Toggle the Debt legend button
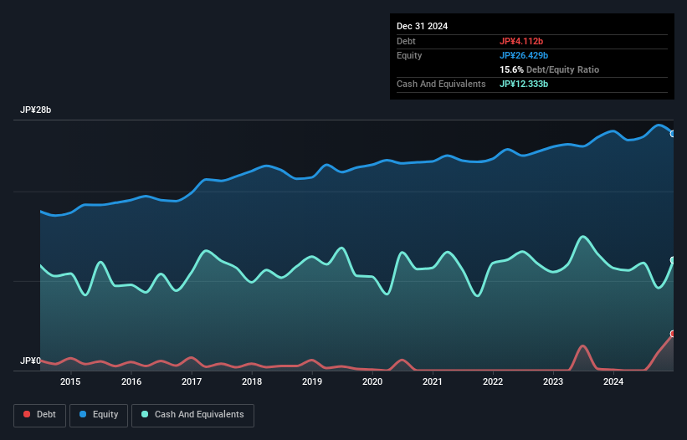Viewport: 687px width, 440px height. click(40, 415)
